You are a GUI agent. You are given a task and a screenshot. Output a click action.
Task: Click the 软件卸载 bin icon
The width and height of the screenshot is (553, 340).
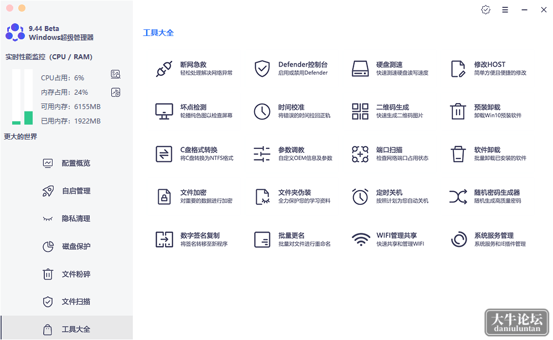coord(458,154)
